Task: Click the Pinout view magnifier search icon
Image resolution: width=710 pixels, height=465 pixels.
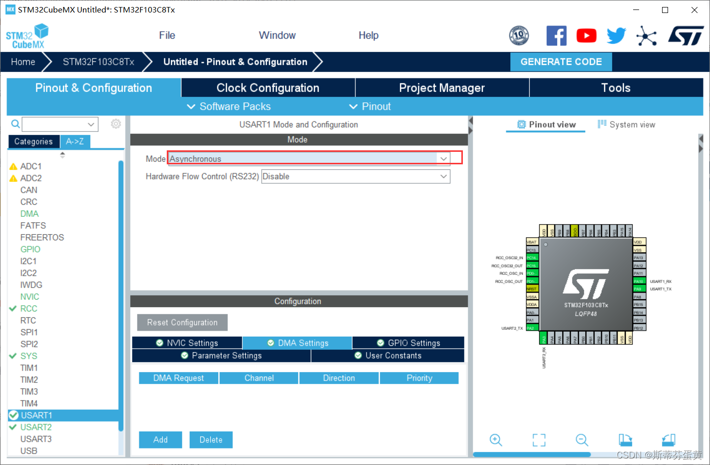Action: point(15,124)
